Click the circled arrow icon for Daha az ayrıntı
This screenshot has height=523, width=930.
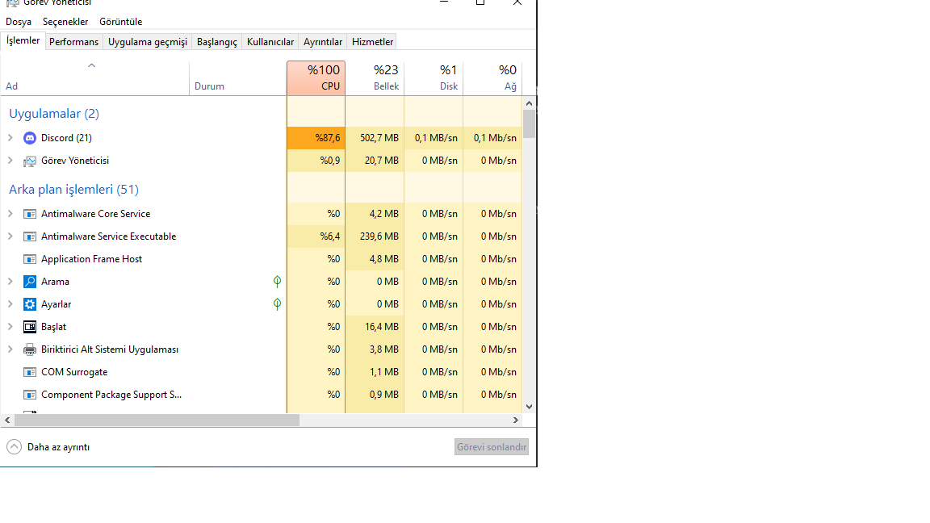tap(15, 447)
